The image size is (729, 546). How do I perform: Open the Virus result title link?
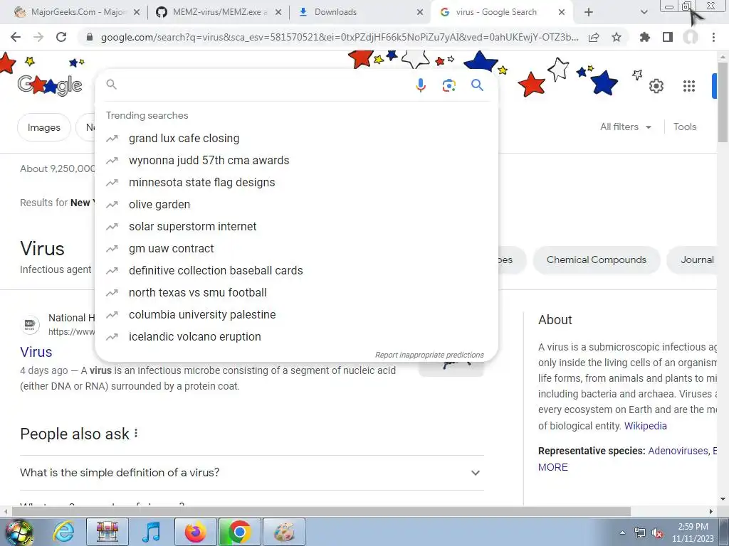(x=36, y=352)
